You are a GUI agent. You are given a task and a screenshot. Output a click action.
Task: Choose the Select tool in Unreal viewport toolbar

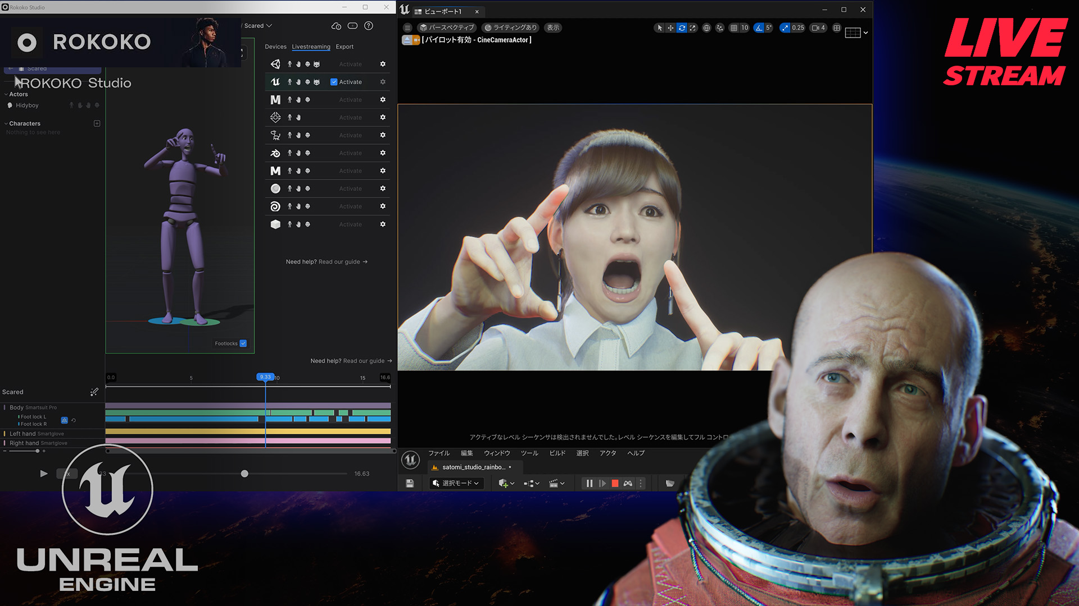point(660,27)
